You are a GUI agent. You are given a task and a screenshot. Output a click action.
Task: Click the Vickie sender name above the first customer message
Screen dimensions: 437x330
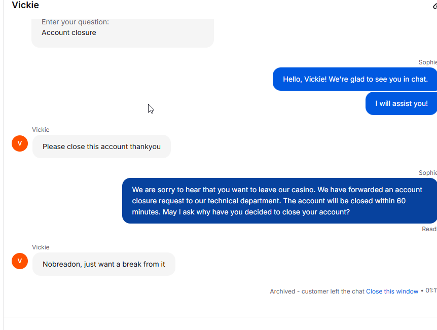pos(41,130)
